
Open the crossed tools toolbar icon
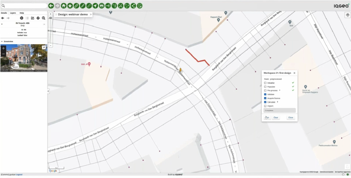click(x=121, y=6)
